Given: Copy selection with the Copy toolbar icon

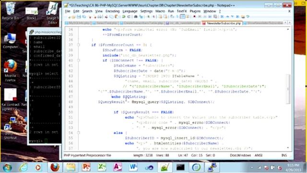Looking at the screenshot, I should 112,17.
